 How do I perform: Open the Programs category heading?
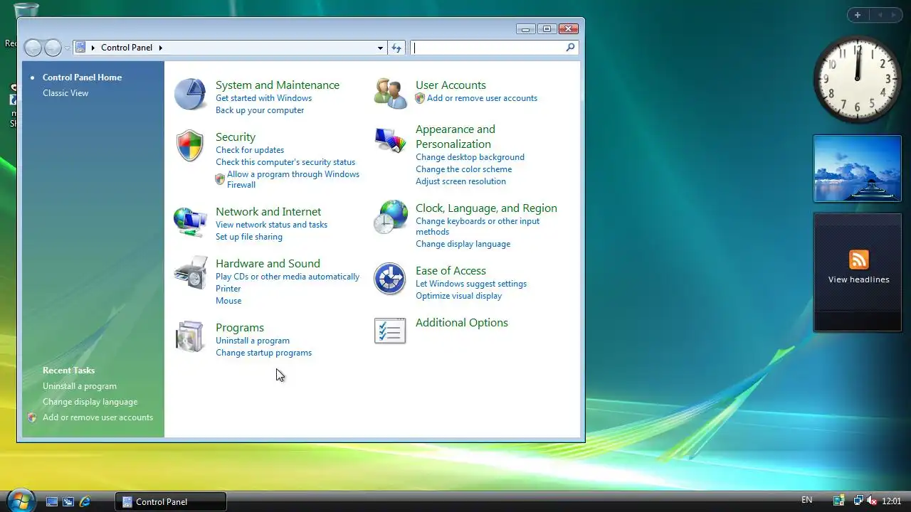click(x=240, y=327)
